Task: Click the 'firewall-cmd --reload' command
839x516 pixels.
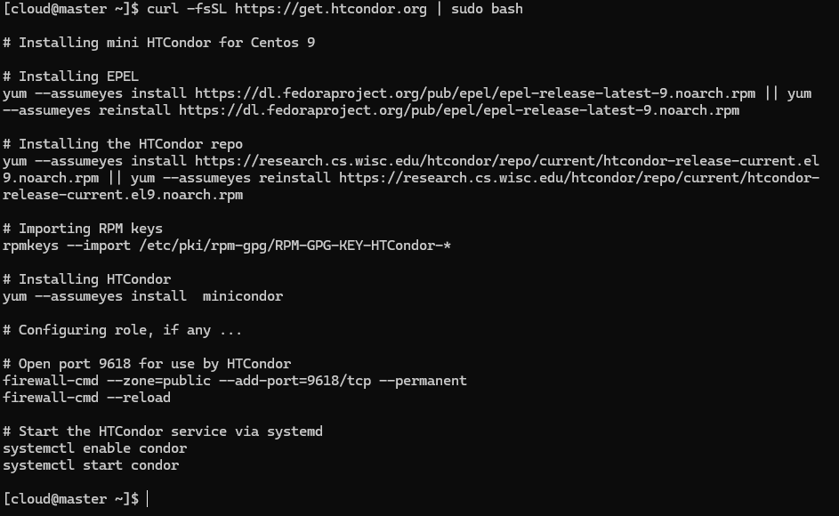Action: [86, 398]
